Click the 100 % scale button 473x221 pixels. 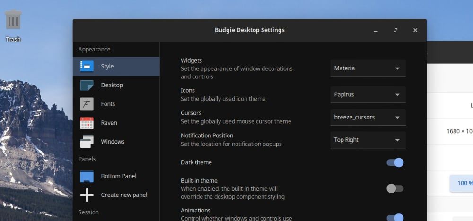pos(463,183)
